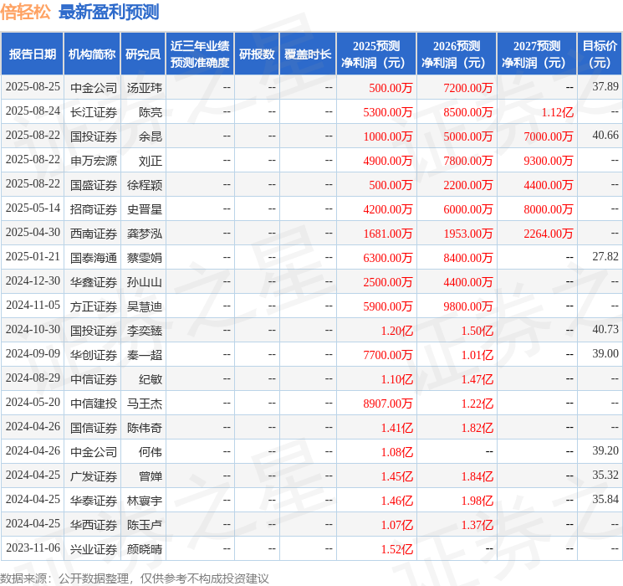The image size is (623, 586).
Task: Click researcher name 徐程颖
Action: point(145,185)
